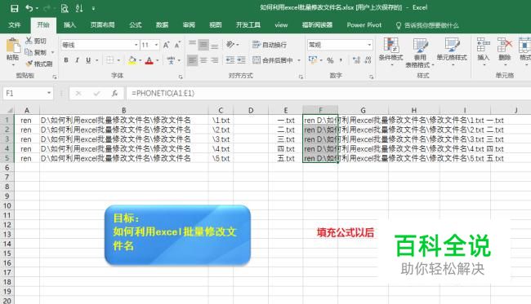Click the sort ascending quick access icon
Screen dimensions: 531x304
(79, 8)
